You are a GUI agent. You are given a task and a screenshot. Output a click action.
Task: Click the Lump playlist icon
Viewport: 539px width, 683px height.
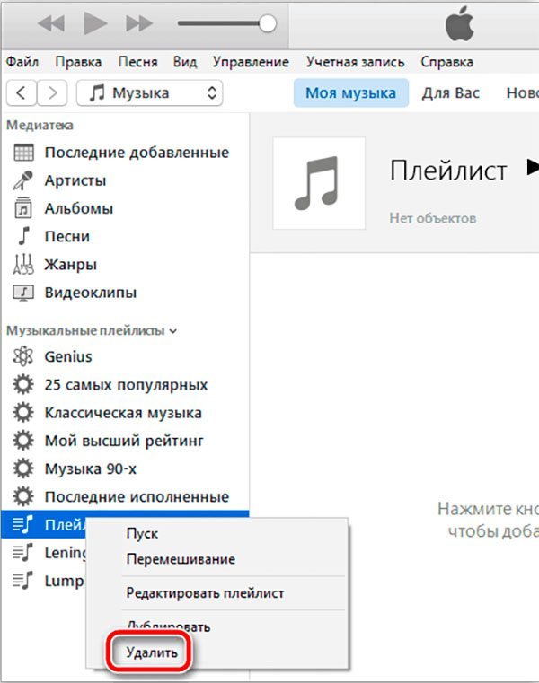tap(23, 581)
